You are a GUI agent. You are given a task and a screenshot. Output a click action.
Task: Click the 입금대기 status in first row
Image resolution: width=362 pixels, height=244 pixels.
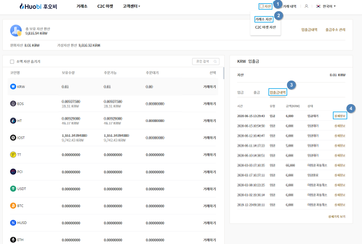pos(313,116)
